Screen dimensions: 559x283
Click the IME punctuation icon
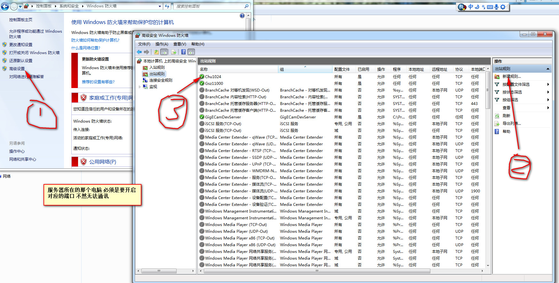[483, 7]
